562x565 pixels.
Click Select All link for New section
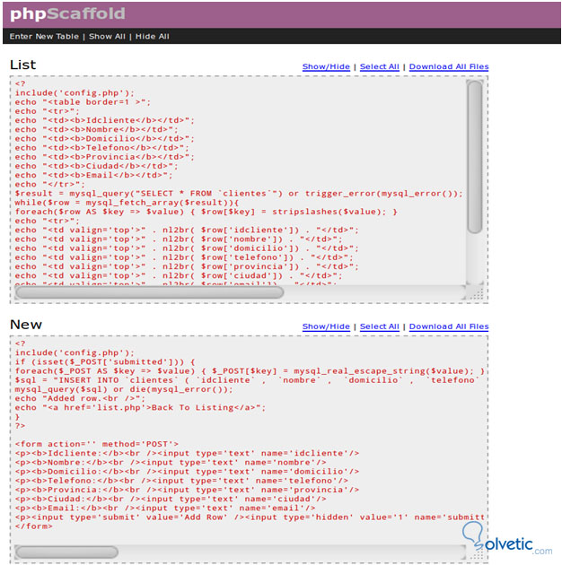point(379,326)
